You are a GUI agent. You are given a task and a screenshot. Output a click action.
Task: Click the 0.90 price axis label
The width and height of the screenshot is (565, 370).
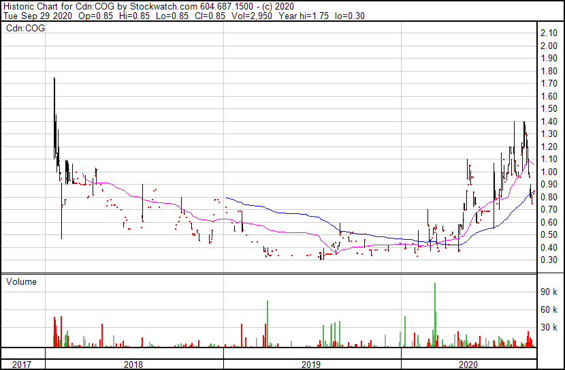549,184
